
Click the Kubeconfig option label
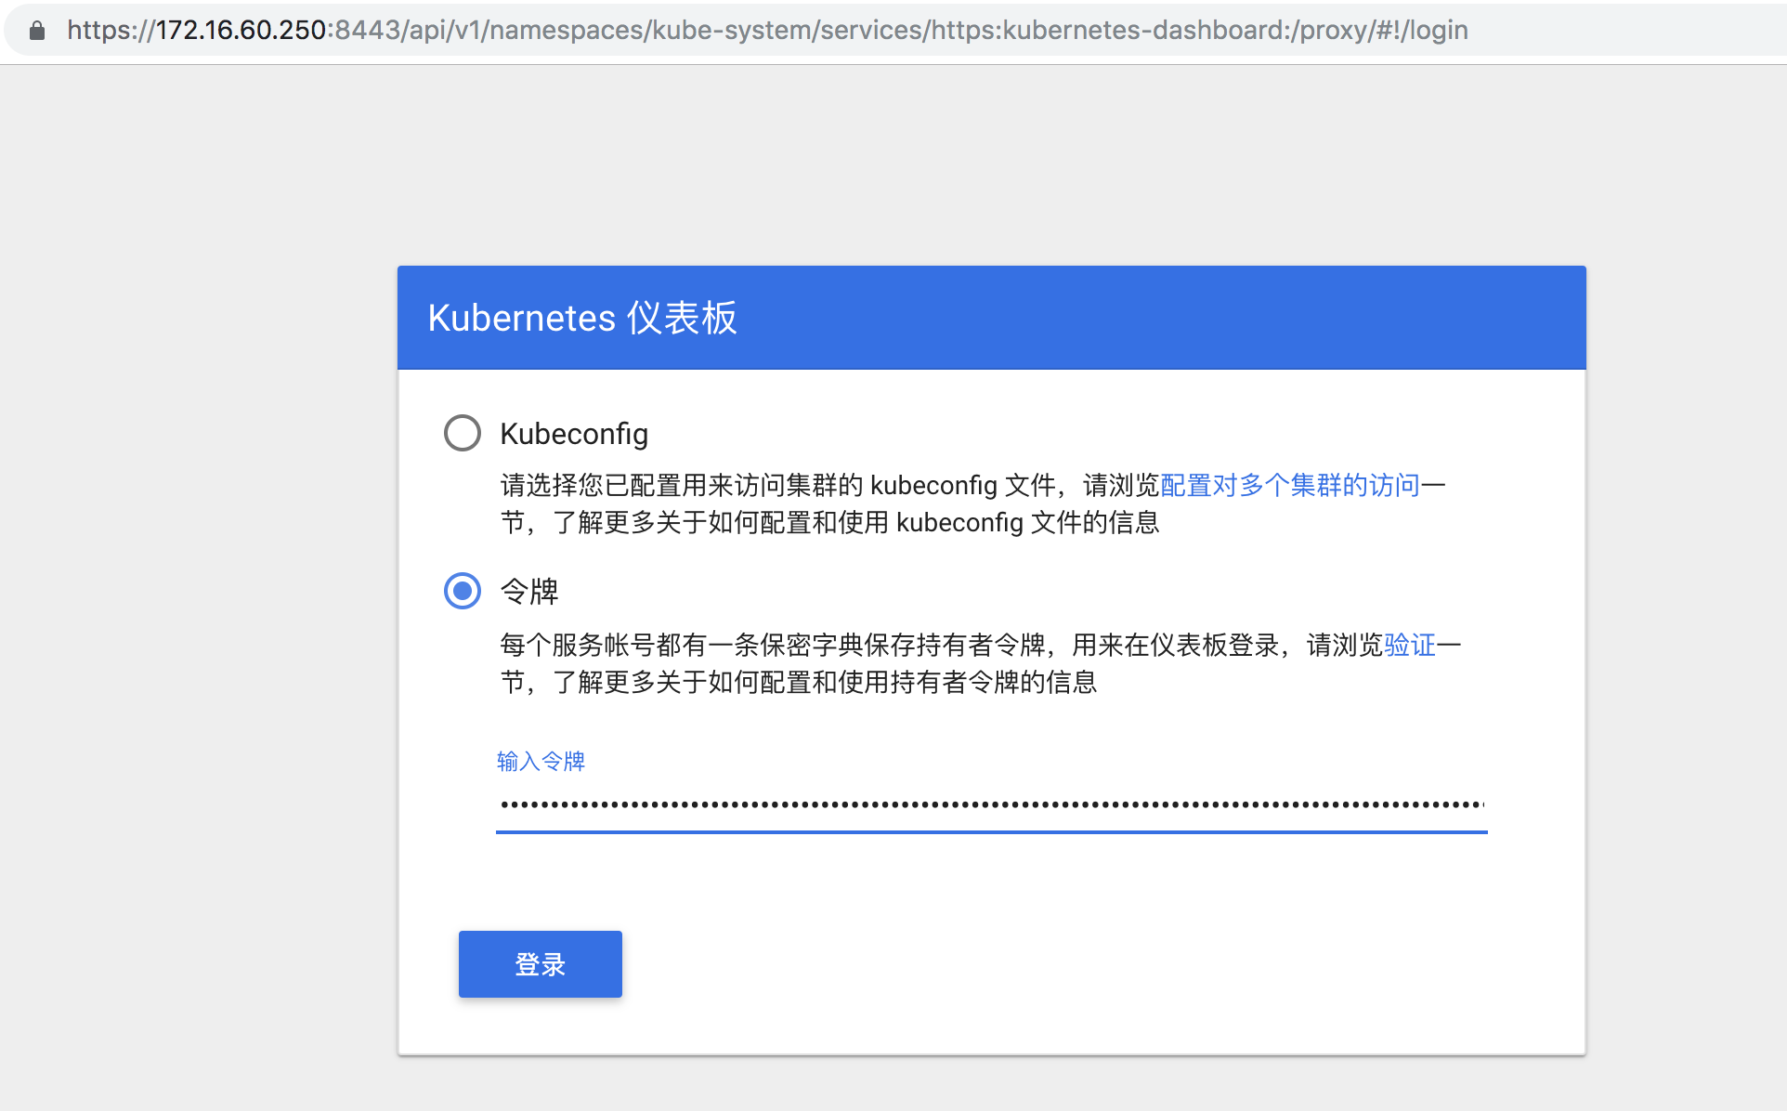pyautogui.click(x=574, y=434)
